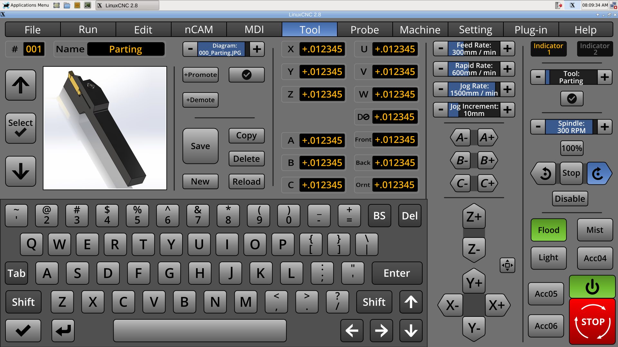Reload the tool table

247,182
